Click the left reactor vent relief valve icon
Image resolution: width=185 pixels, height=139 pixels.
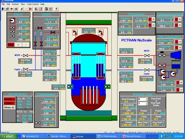tap(75, 32)
